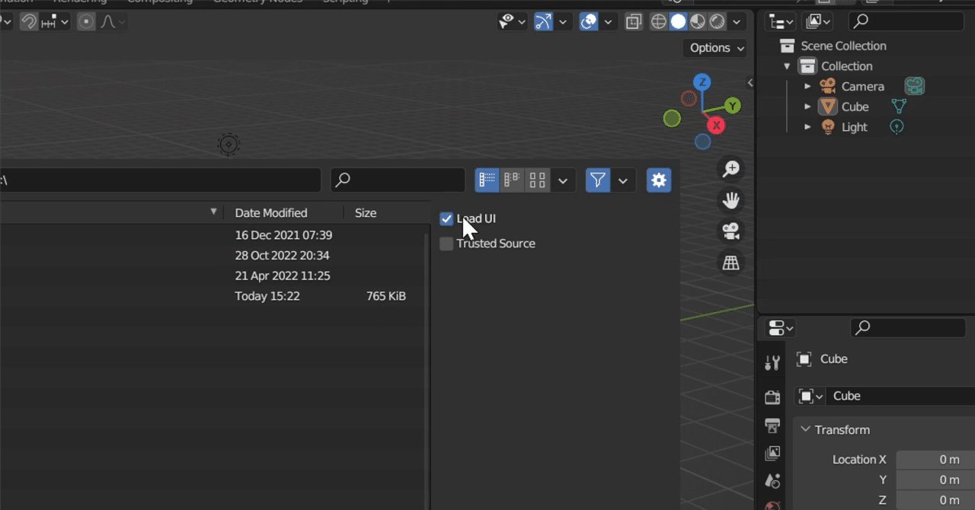Select the Tool properties tab
This screenshot has height=510, width=975.
[x=772, y=362]
